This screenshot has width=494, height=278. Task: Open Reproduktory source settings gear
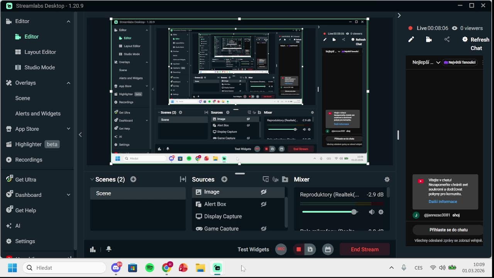[x=381, y=212]
